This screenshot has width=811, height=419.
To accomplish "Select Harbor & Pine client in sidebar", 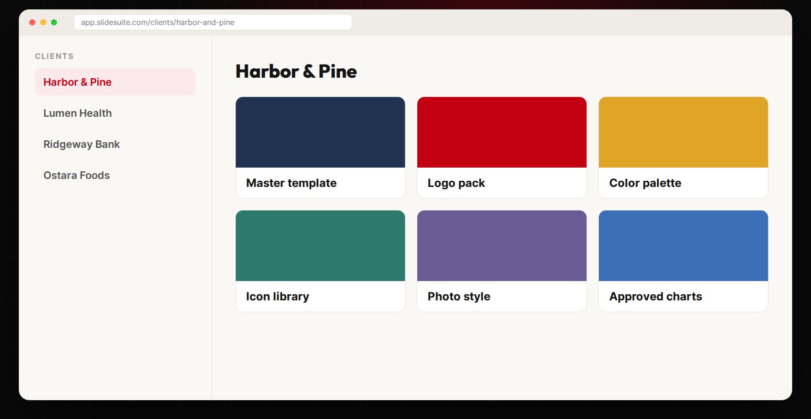I will tap(115, 82).
